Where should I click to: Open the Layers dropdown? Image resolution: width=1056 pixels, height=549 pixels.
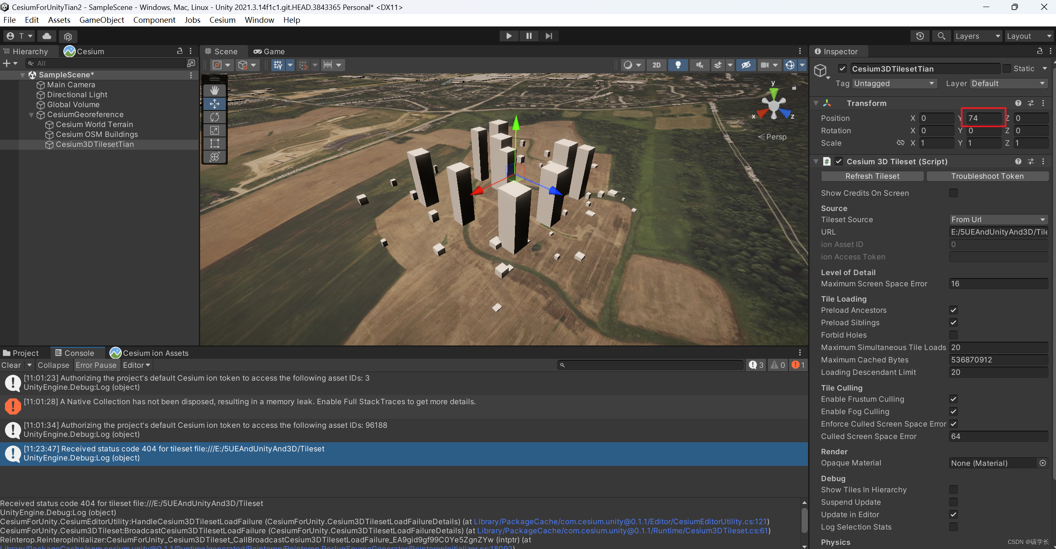977,36
